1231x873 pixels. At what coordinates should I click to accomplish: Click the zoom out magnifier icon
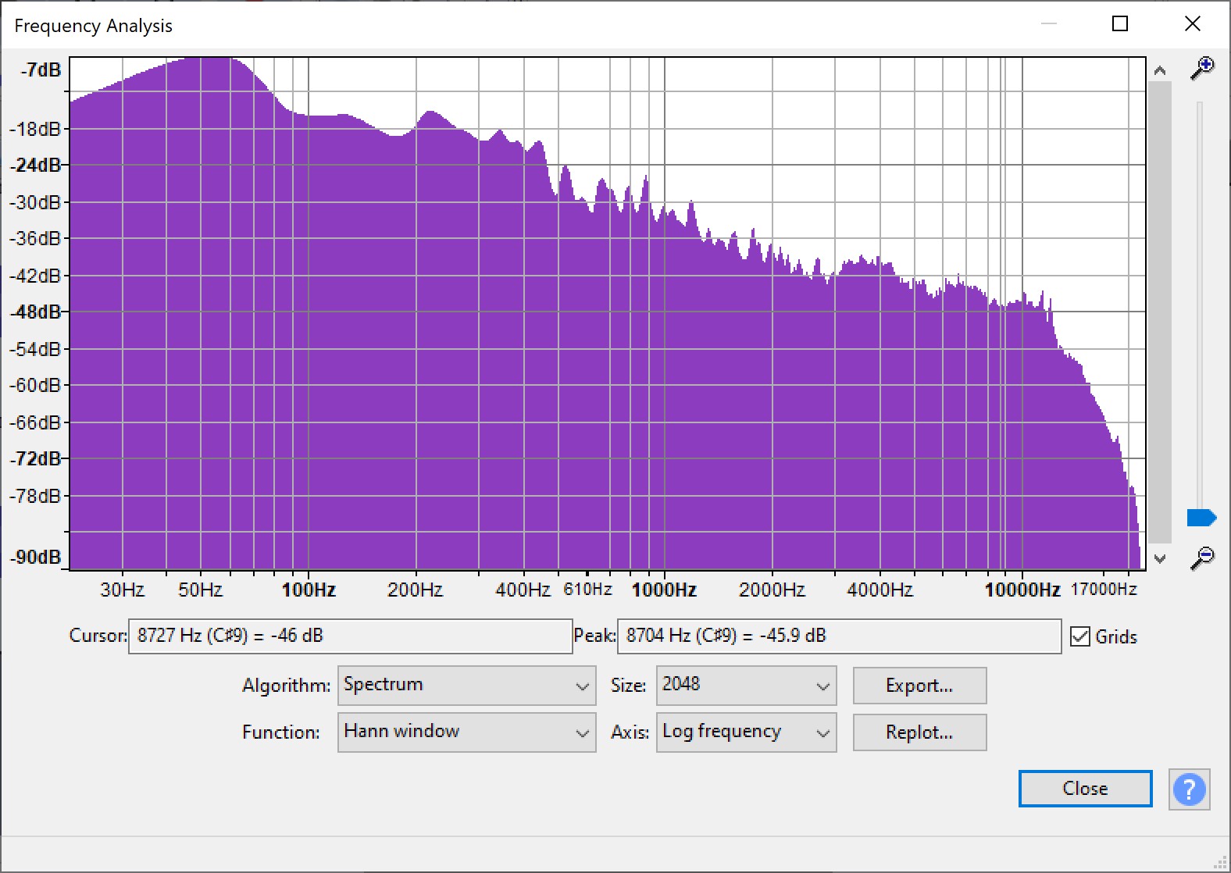(1202, 558)
